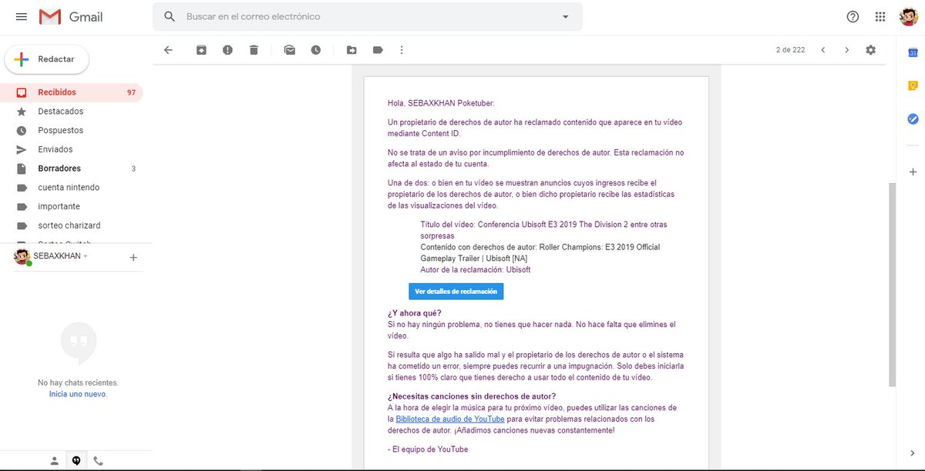Click the unread count 97 badge

[131, 92]
